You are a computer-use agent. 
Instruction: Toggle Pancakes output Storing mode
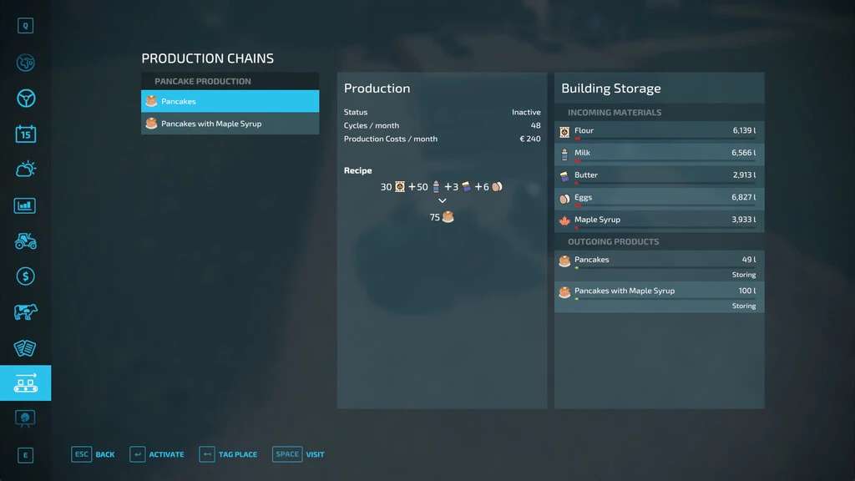click(x=743, y=275)
